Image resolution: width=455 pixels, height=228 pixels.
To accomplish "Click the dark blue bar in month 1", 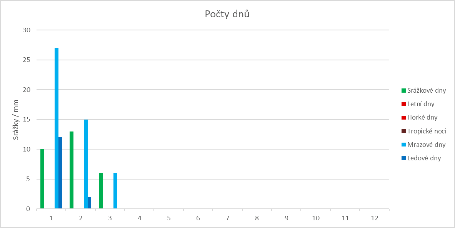I will 60,173.
